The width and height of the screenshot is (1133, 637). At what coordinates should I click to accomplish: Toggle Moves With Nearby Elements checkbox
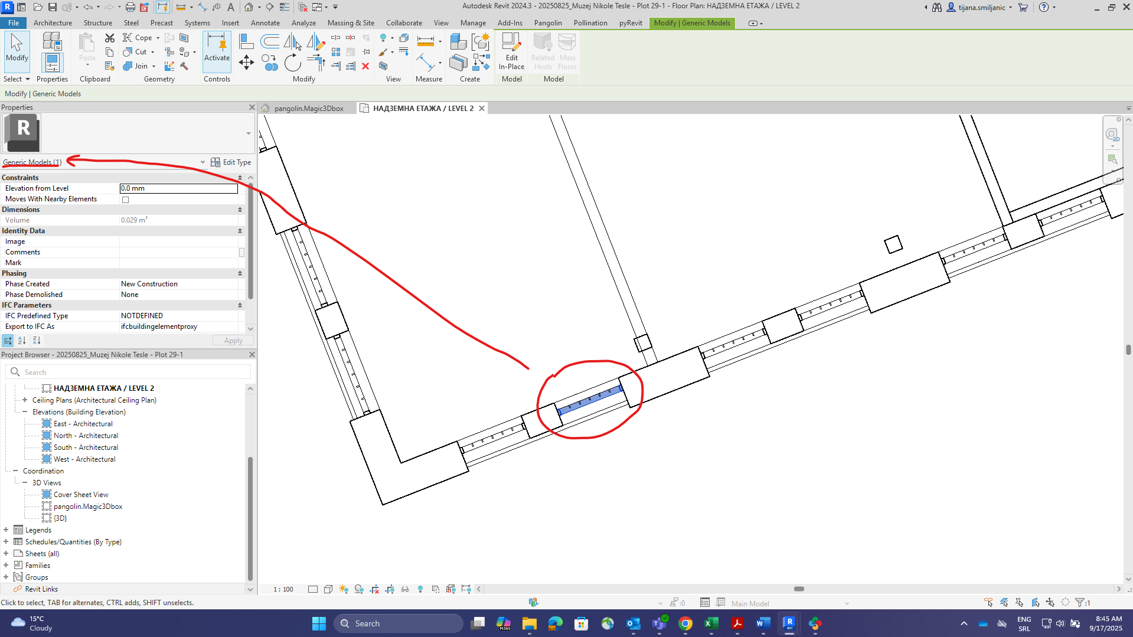[125, 200]
